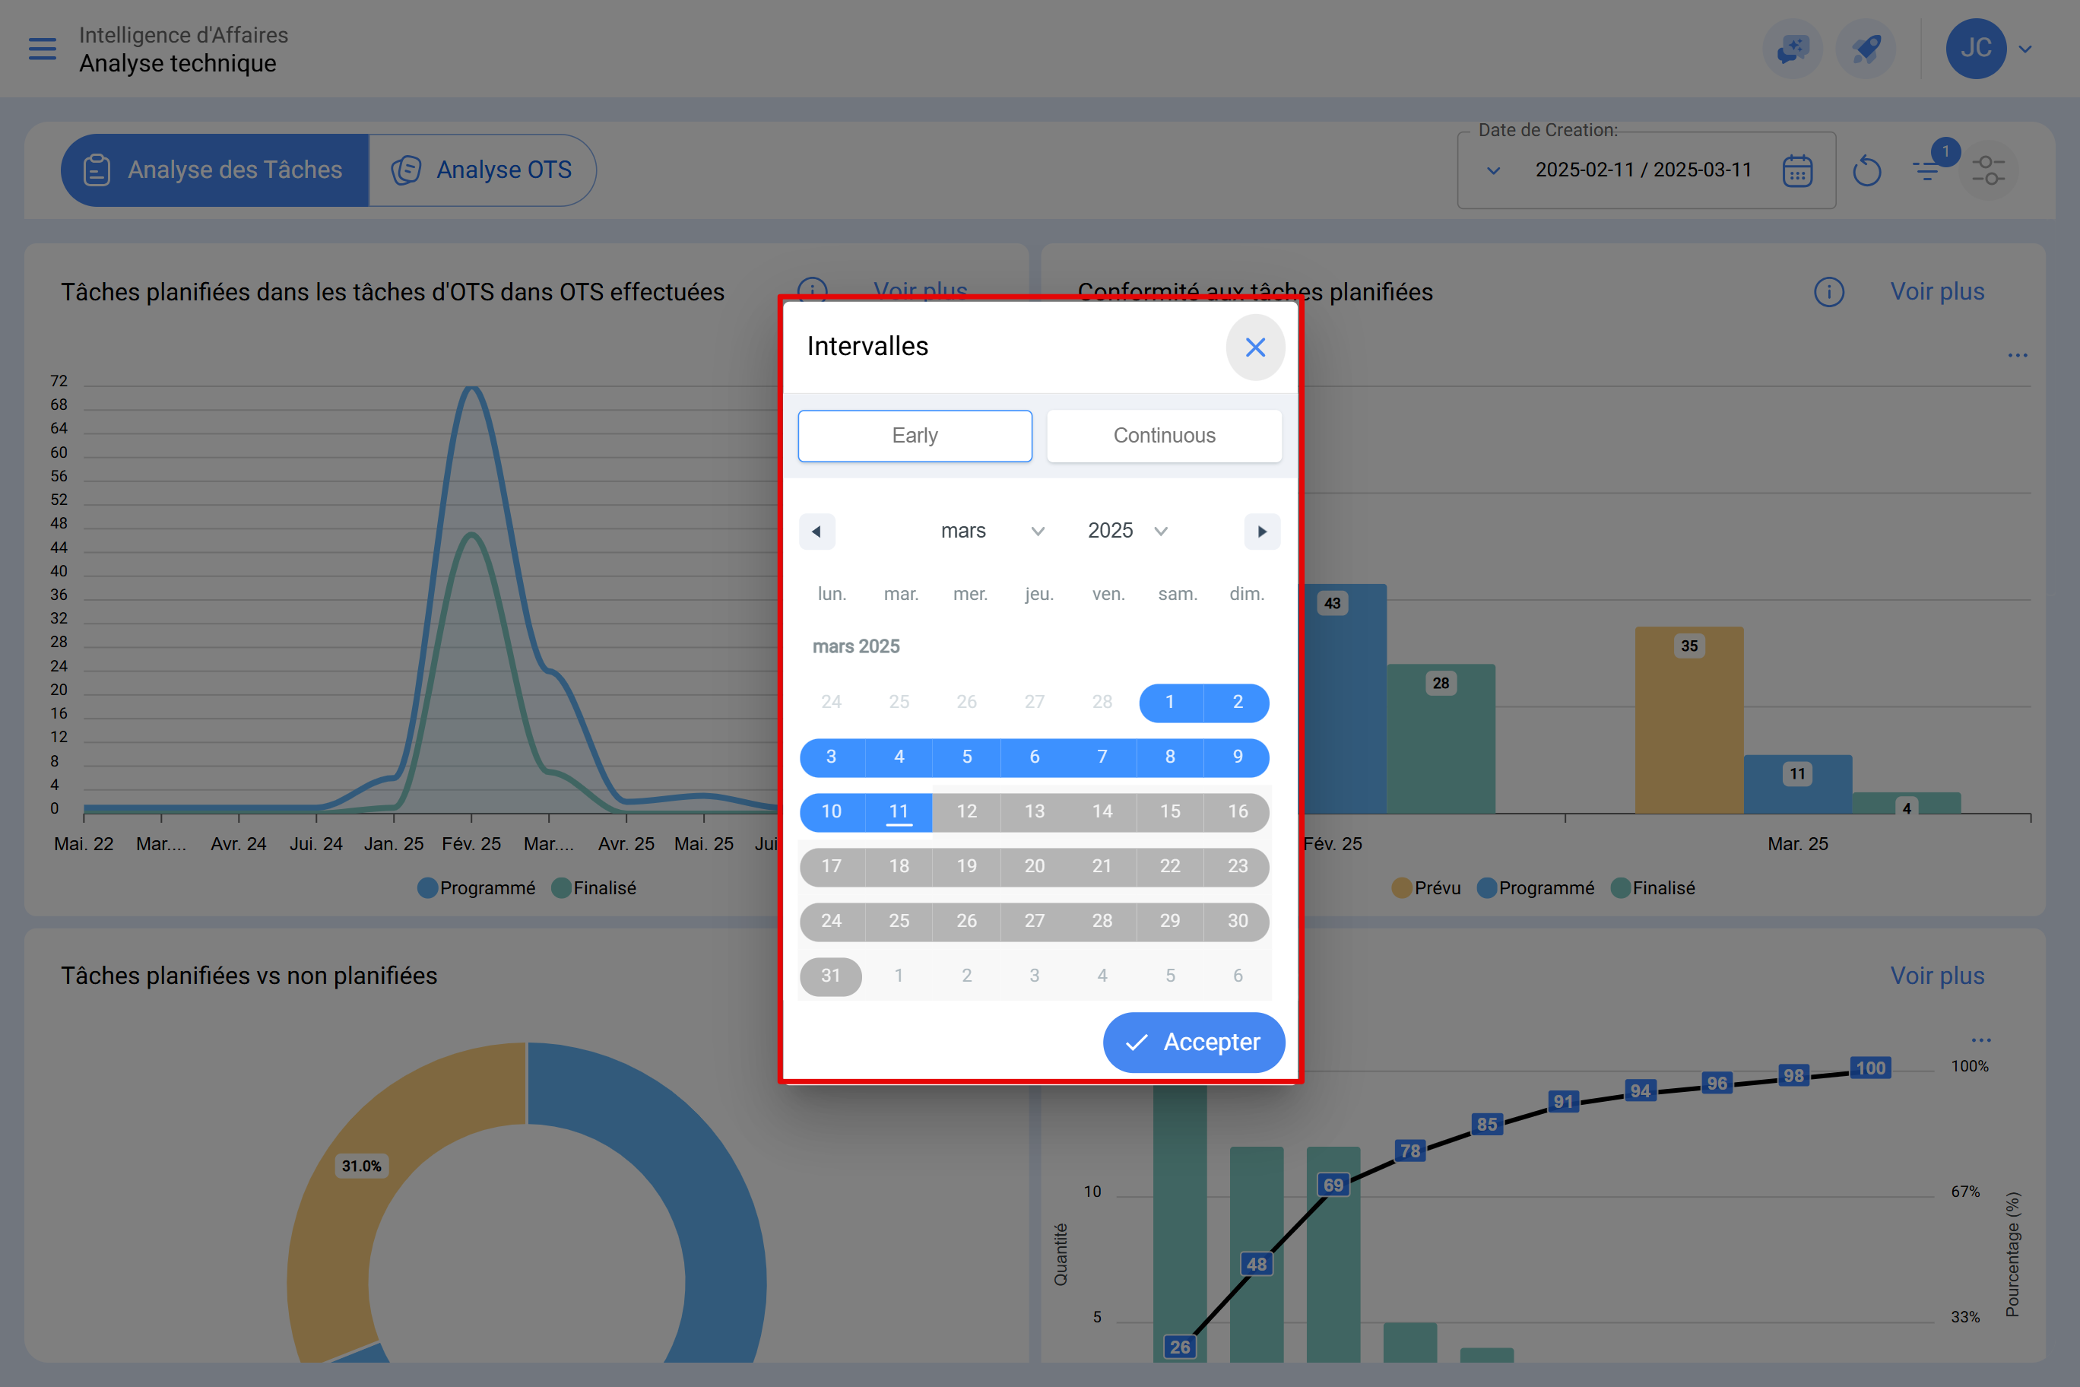Select March 31 in the calendar

point(830,976)
